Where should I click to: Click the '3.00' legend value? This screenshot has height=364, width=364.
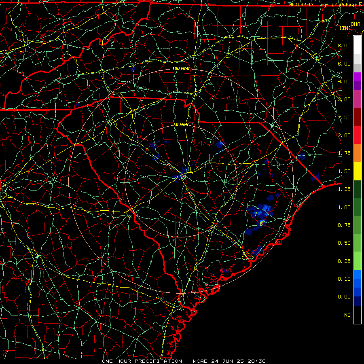(344, 99)
